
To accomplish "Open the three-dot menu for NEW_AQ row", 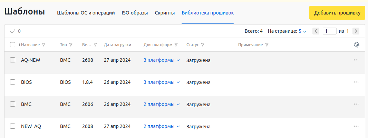I will [x=356, y=126].
